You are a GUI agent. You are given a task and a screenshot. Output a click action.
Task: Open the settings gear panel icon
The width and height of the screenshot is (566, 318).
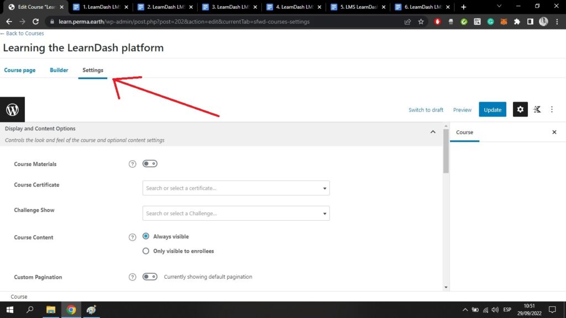coord(520,109)
